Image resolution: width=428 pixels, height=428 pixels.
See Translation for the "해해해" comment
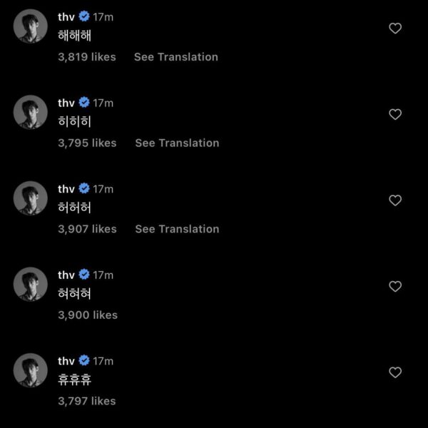pos(176,57)
